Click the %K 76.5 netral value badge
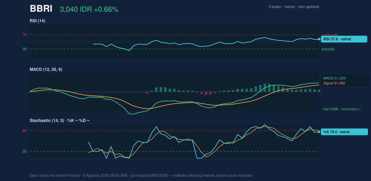371x181 pixels. pos(344,132)
